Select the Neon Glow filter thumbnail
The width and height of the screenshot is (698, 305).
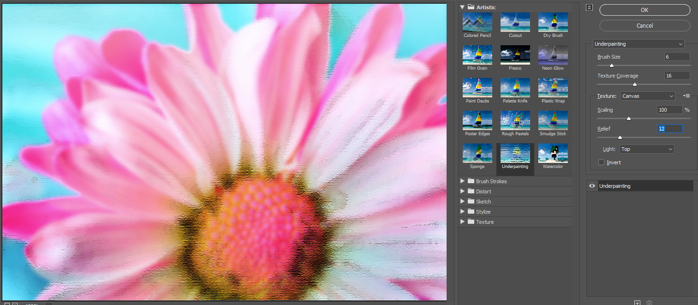click(553, 55)
